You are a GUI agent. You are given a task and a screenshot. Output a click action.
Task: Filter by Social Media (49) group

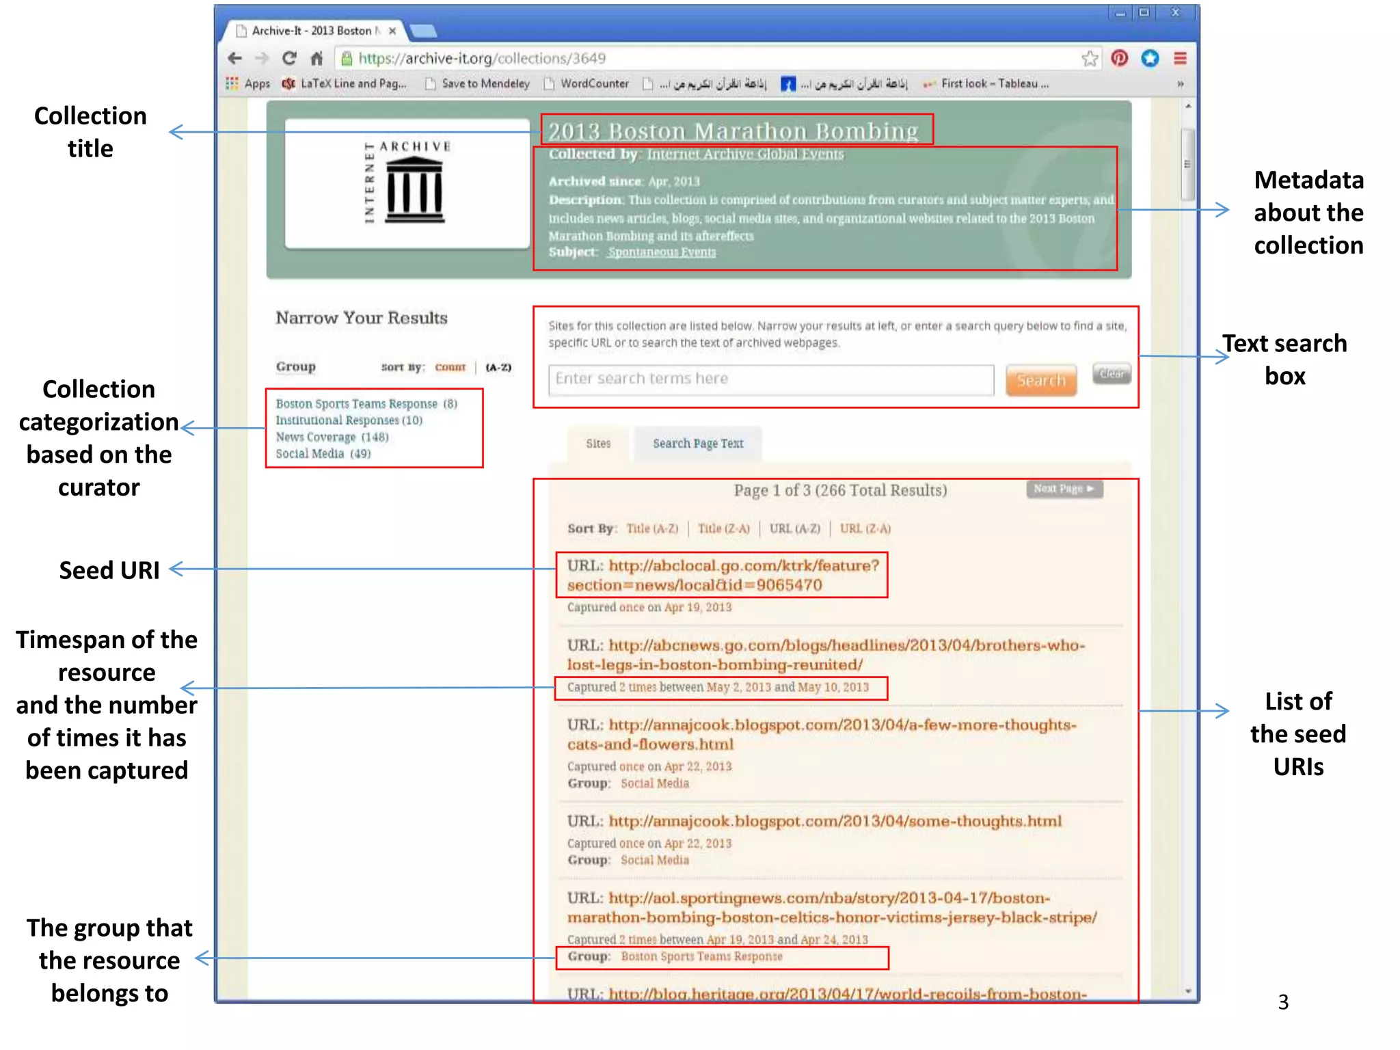coord(323,454)
